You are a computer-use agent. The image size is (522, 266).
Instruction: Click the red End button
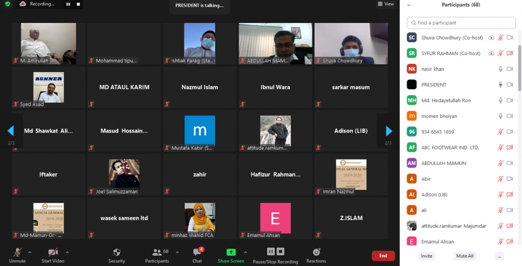[x=383, y=256]
